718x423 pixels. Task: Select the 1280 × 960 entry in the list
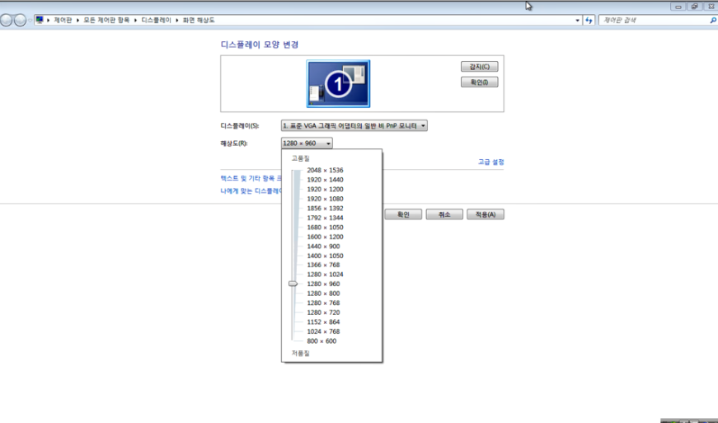[323, 284]
